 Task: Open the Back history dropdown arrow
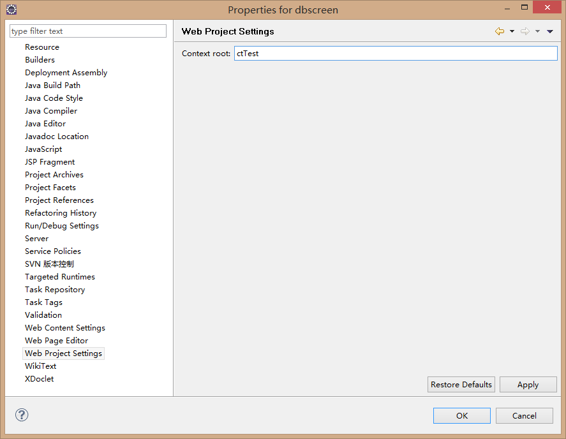(x=512, y=31)
